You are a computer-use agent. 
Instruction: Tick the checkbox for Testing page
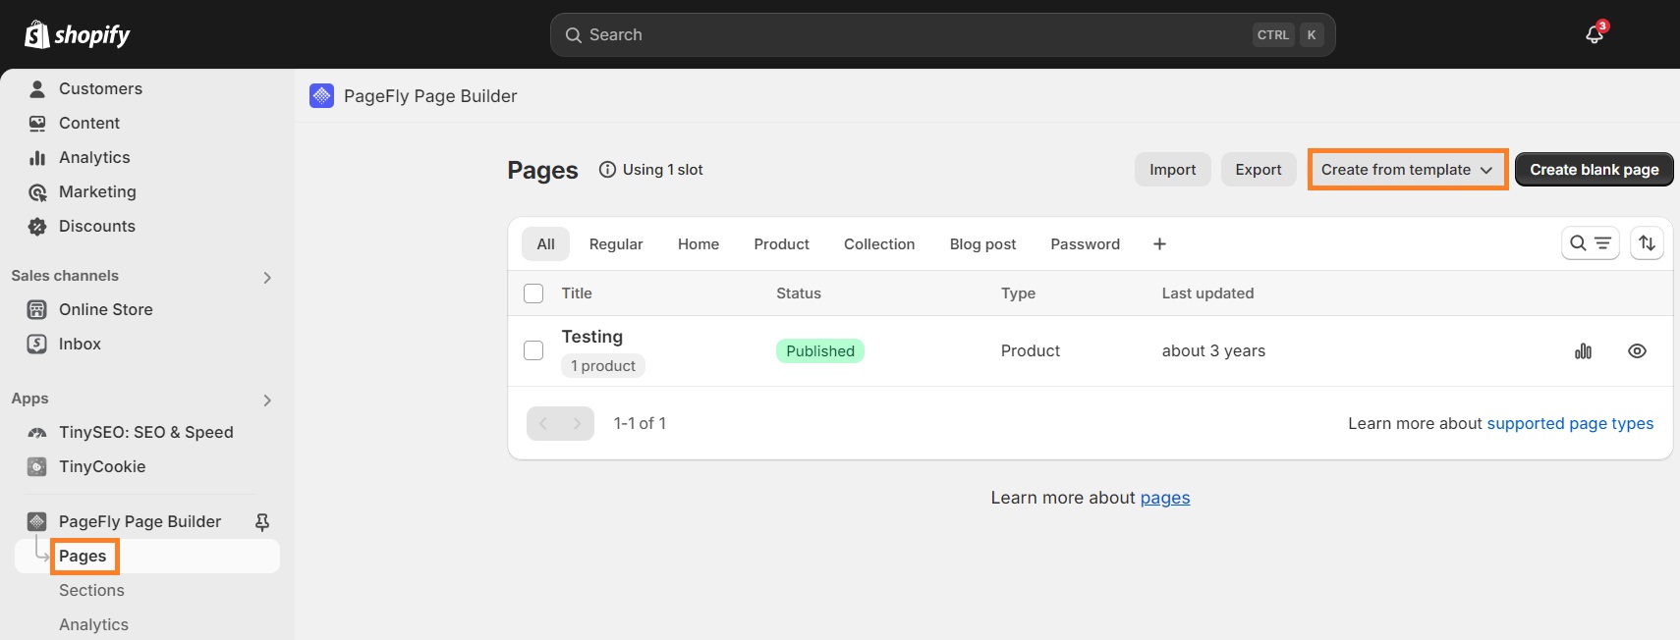pyautogui.click(x=533, y=350)
